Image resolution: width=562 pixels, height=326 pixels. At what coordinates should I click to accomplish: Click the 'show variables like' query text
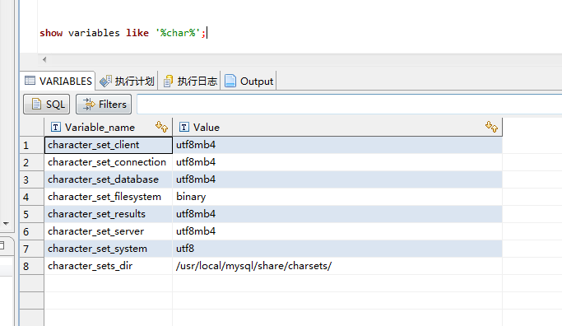(x=94, y=33)
